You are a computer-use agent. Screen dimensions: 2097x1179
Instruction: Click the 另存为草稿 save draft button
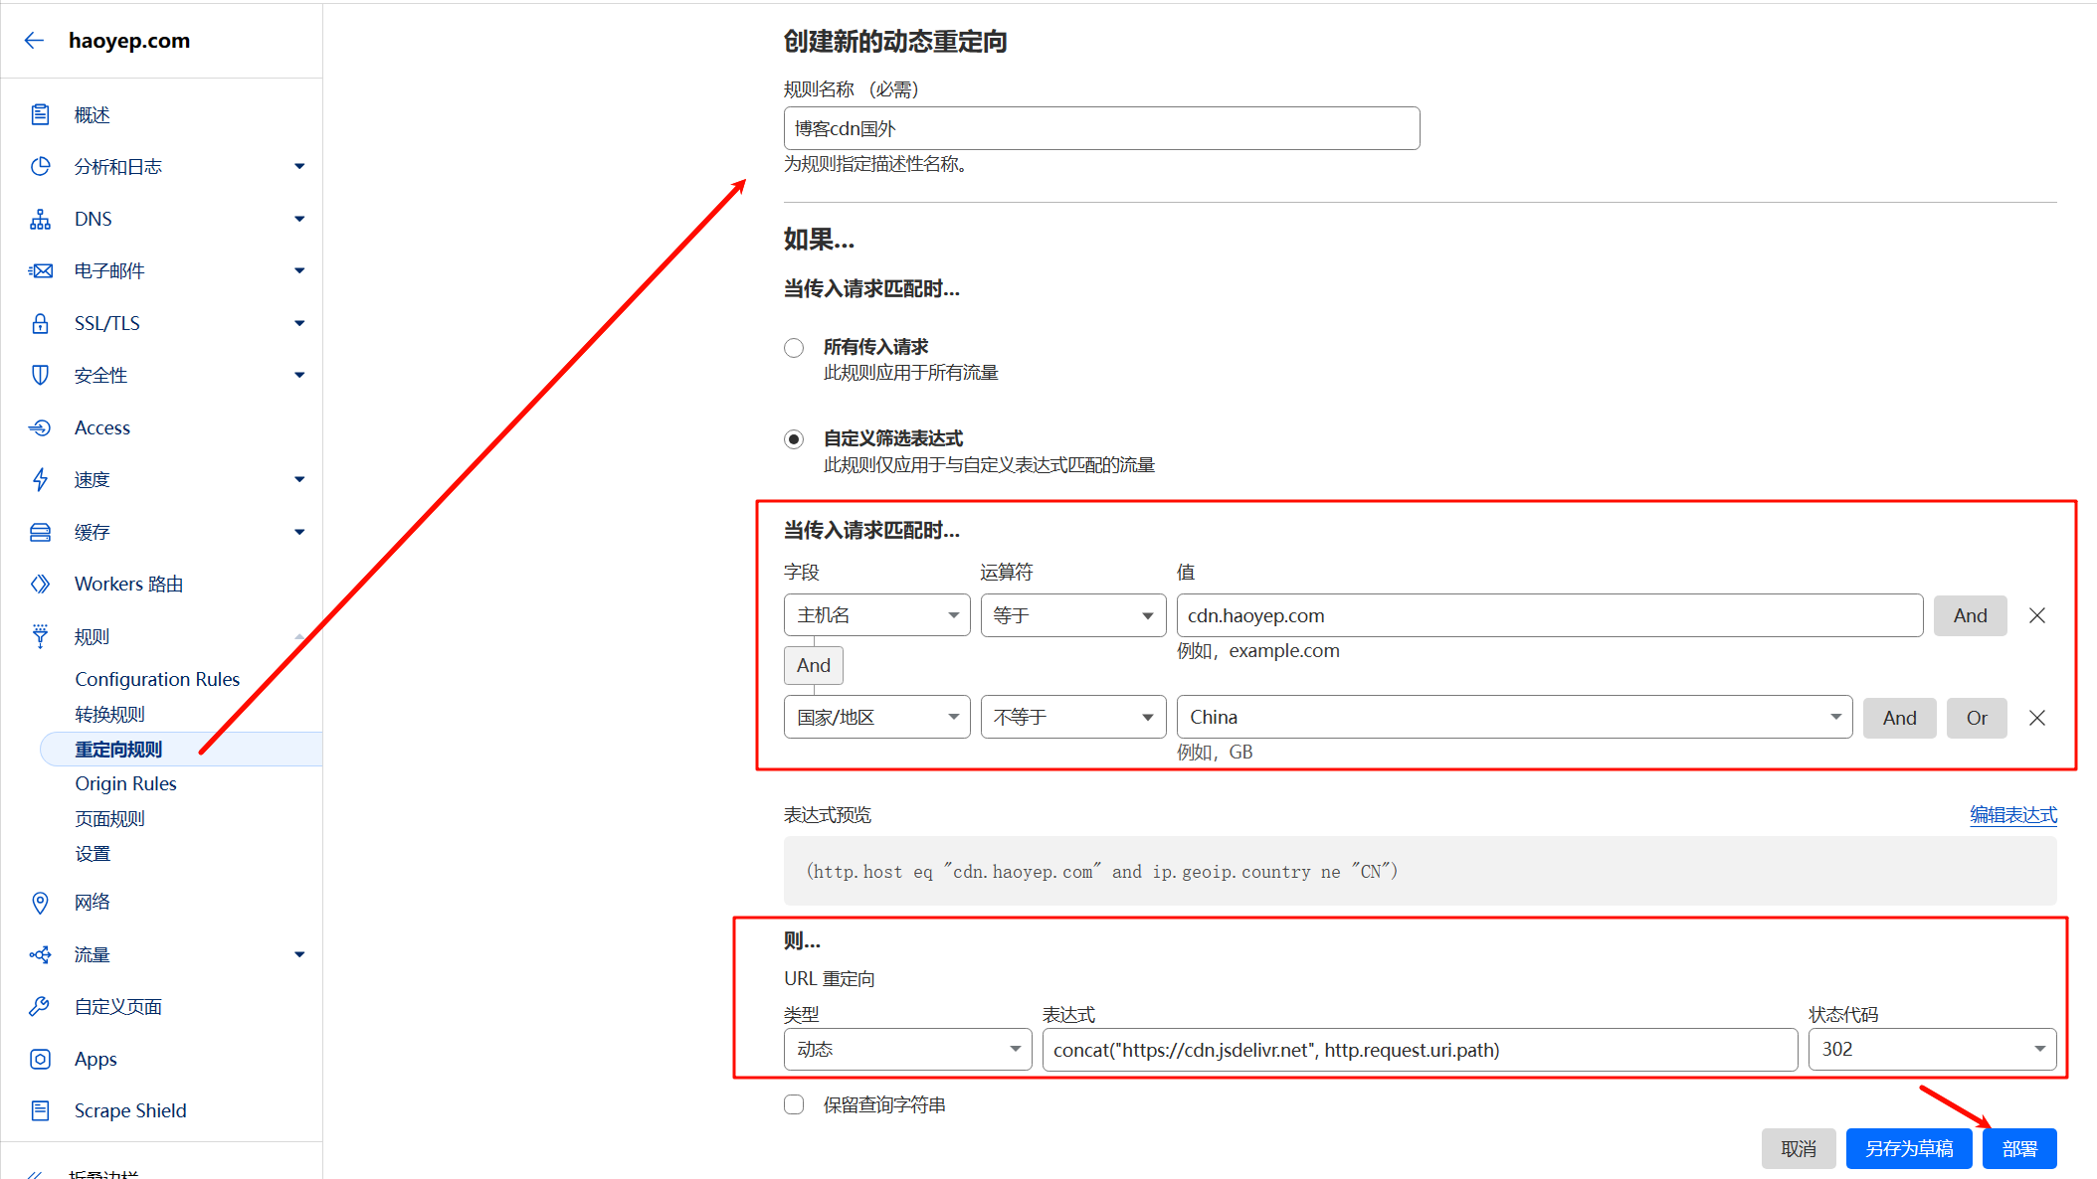(1909, 1148)
